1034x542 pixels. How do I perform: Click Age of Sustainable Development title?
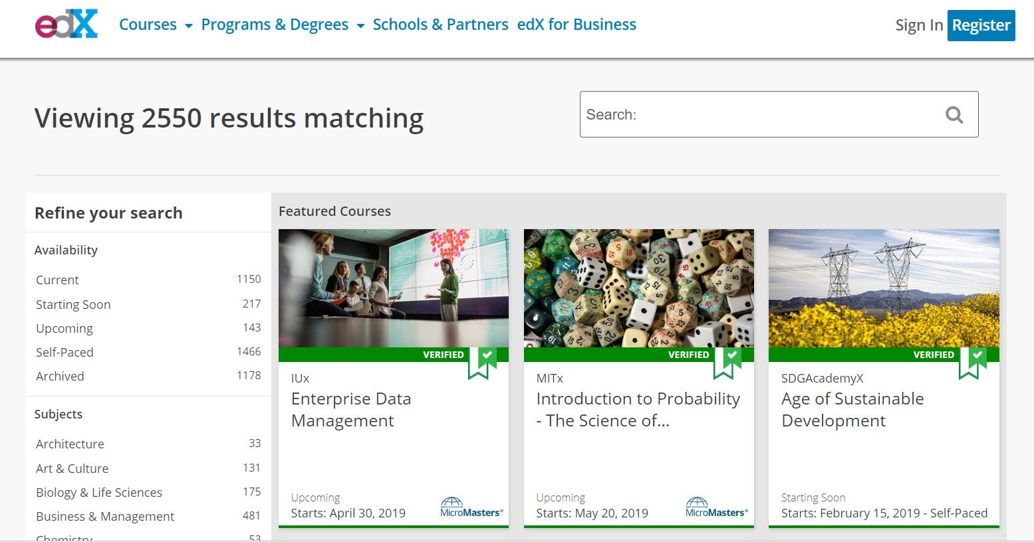853,410
